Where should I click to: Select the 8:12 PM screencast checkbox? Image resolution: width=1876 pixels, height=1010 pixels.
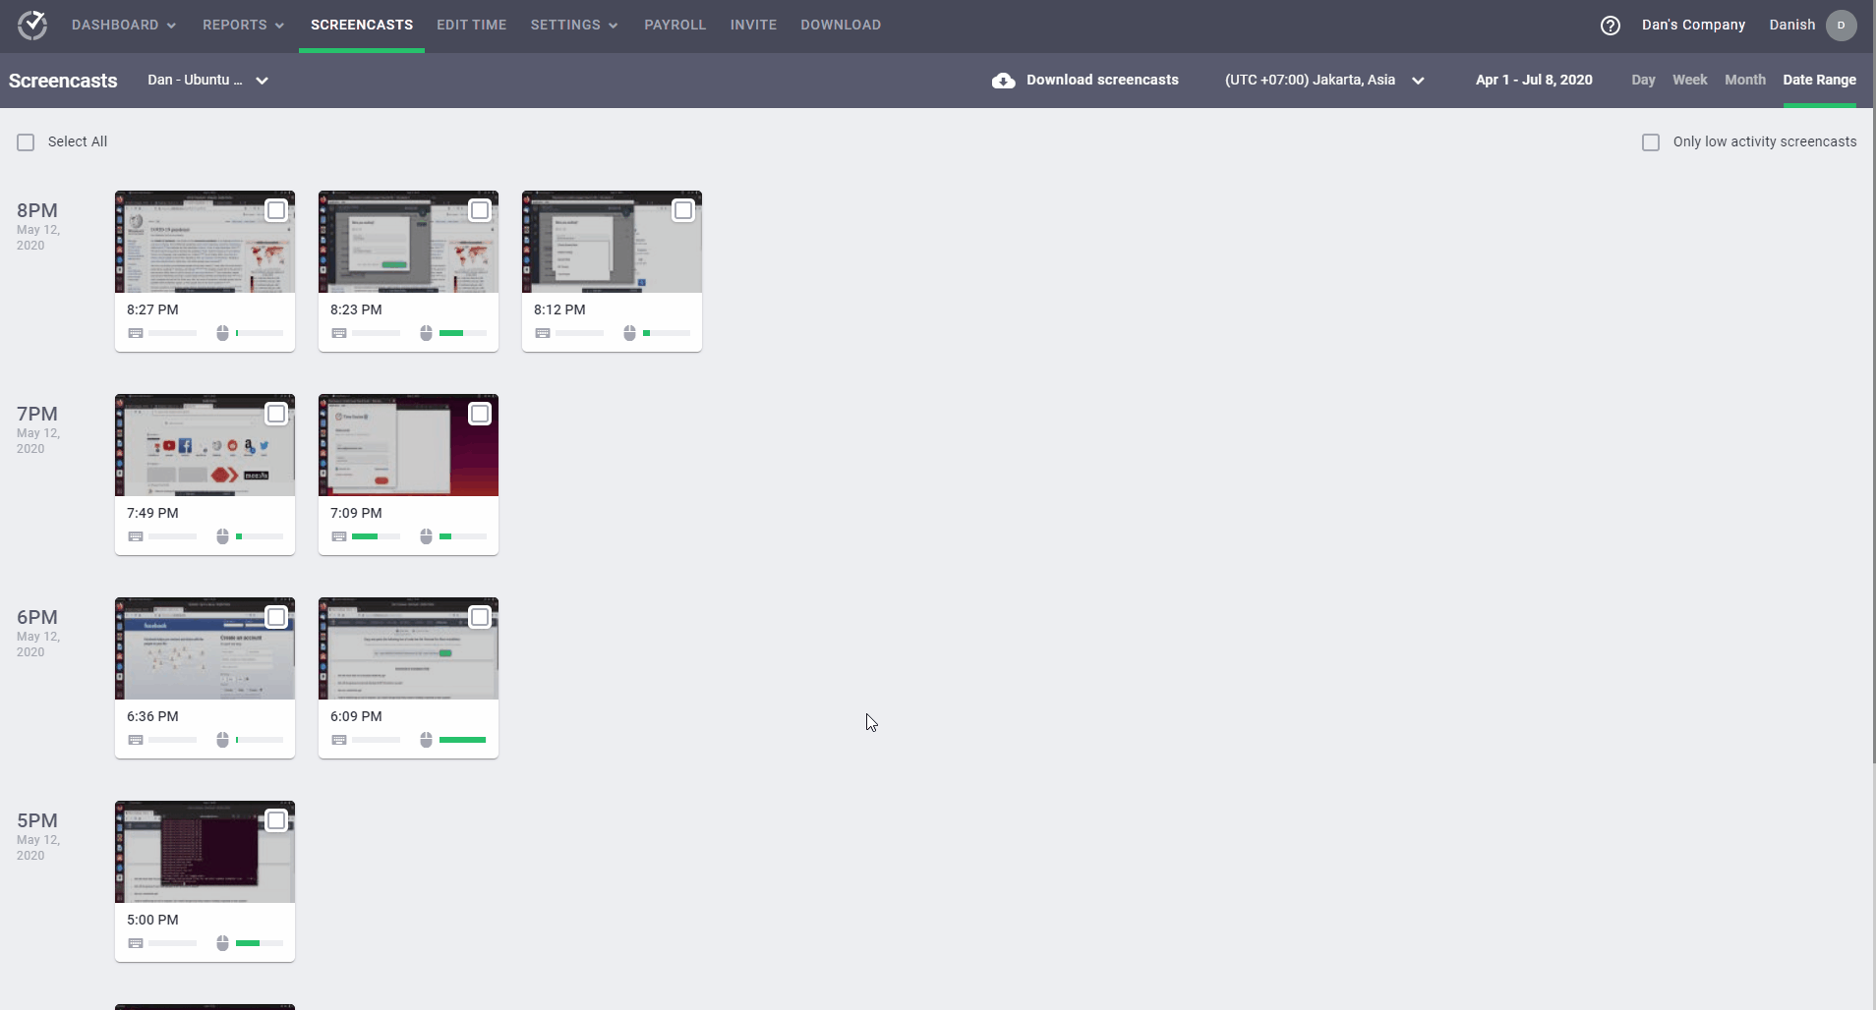point(683,209)
